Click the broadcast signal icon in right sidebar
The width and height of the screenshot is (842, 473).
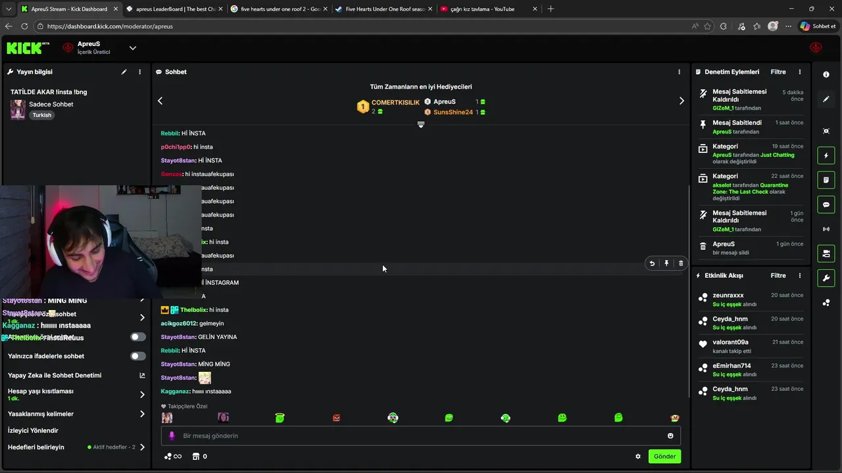click(x=826, y=229)
